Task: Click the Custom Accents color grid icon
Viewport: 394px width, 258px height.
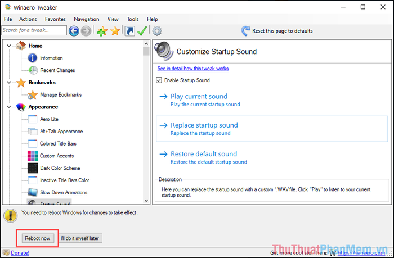Action: click(x=33, y=156)
